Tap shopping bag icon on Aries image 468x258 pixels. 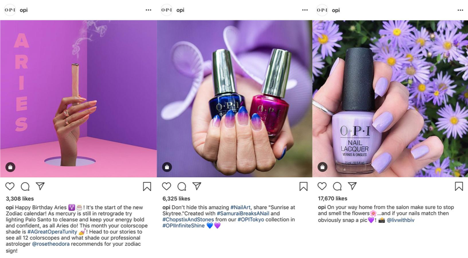click(x=10, y=167)
